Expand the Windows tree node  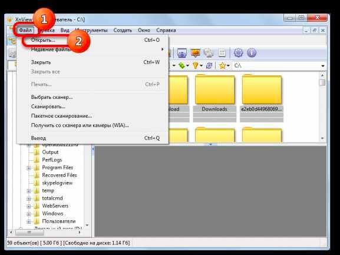coord(29,214)
